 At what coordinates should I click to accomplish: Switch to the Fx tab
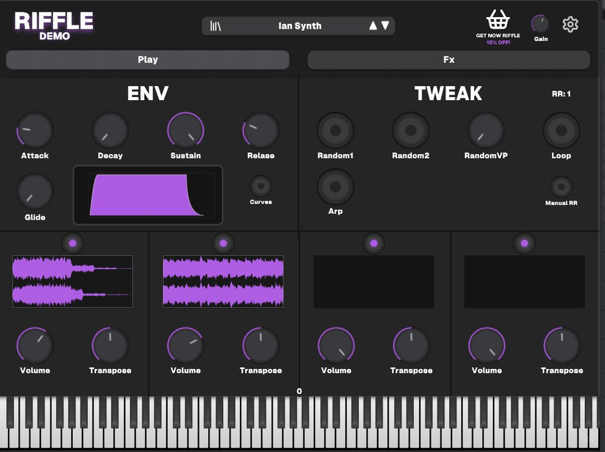[449, 59]
